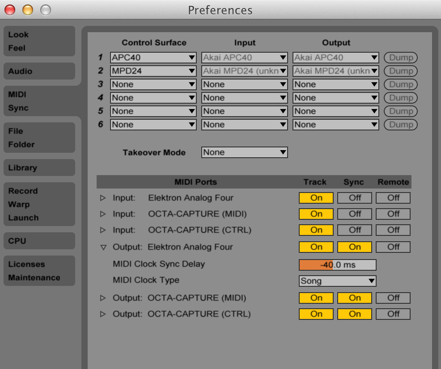Viewport: 441px width, 369px height.
Task: Open Control Surface 2 MPD24 dropdown
Action: click(x=153, y=71)
